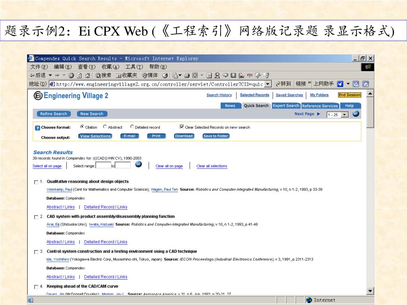Open the Back history dropdown arrow

(50, 75)
